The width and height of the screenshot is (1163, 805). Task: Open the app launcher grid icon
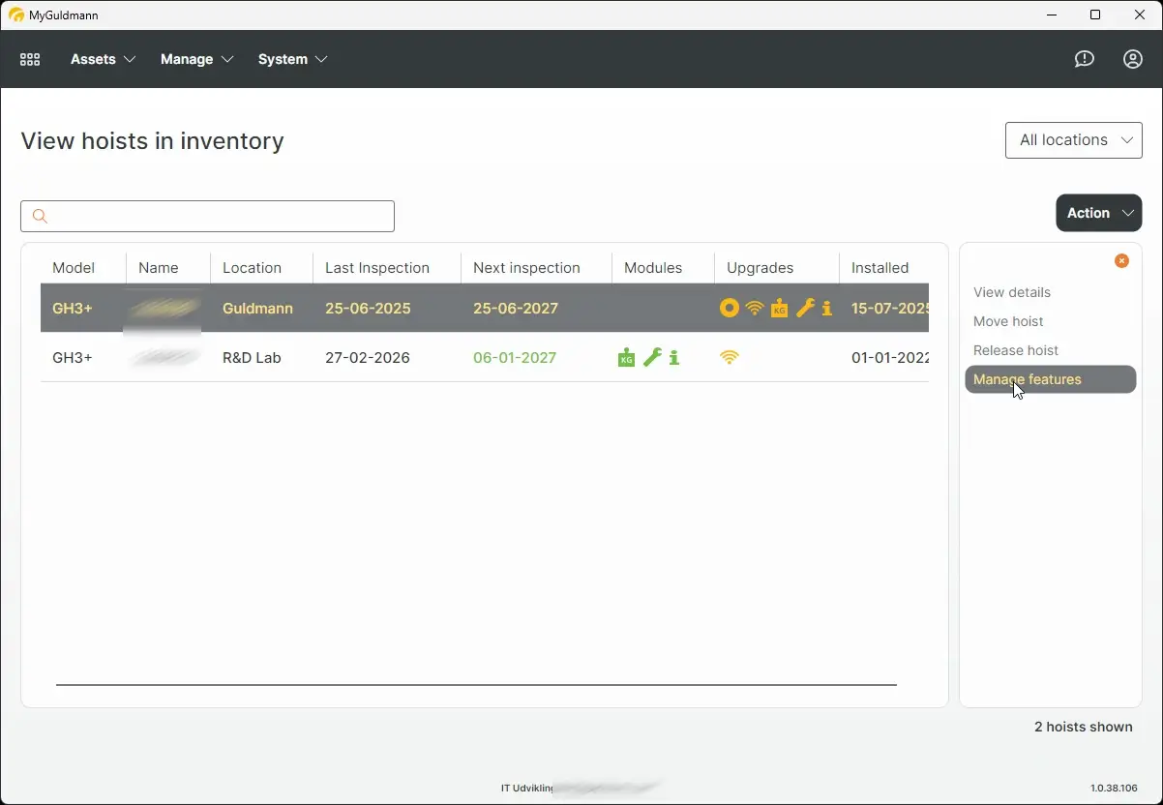29,59
